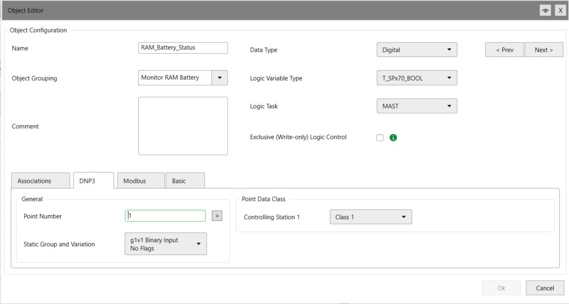Close the Object Editor with X
The width and height of the screenshot is (569, 304).
point(560,10)
